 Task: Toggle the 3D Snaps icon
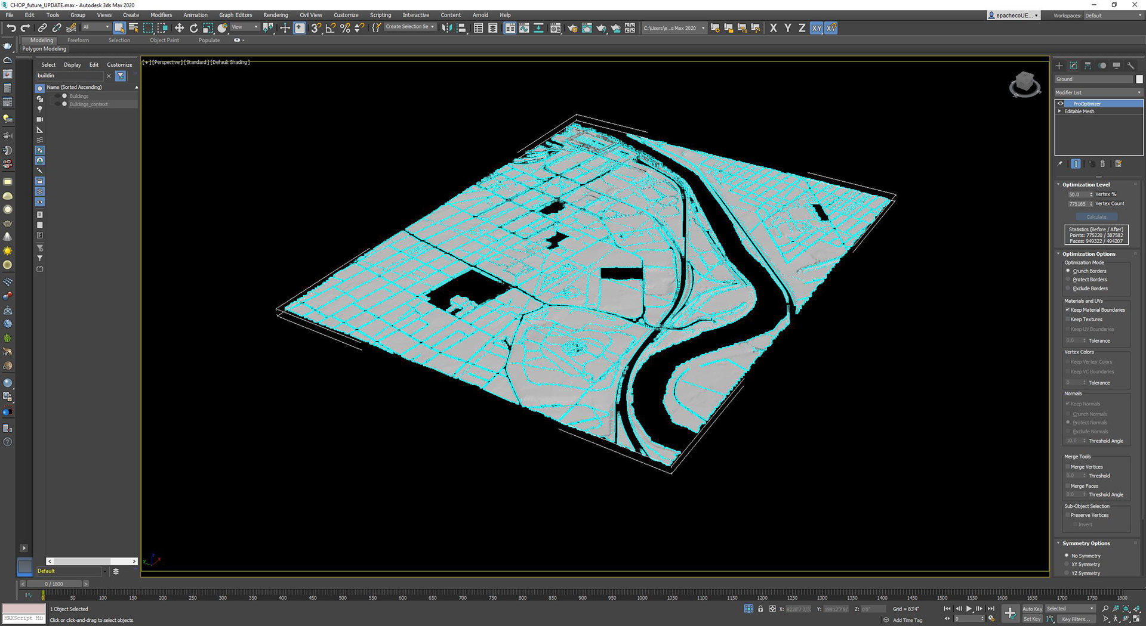coord(316,28)
